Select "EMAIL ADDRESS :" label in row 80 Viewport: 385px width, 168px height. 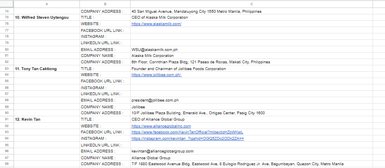pyautogui.click(x=105, y=49)
